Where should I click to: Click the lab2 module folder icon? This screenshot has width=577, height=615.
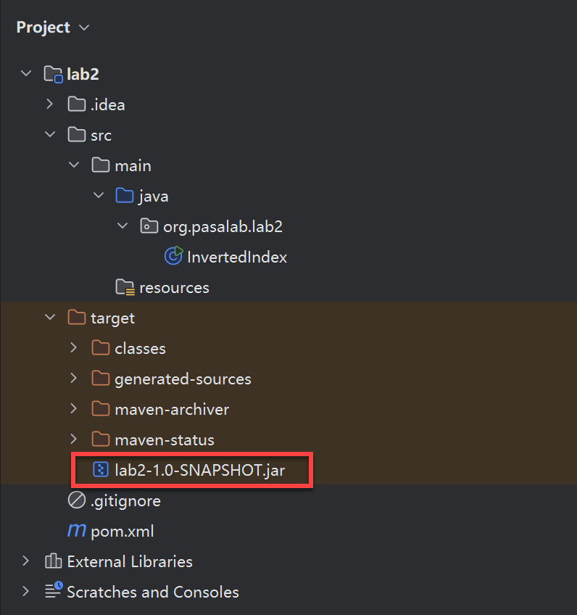point(53,74)
